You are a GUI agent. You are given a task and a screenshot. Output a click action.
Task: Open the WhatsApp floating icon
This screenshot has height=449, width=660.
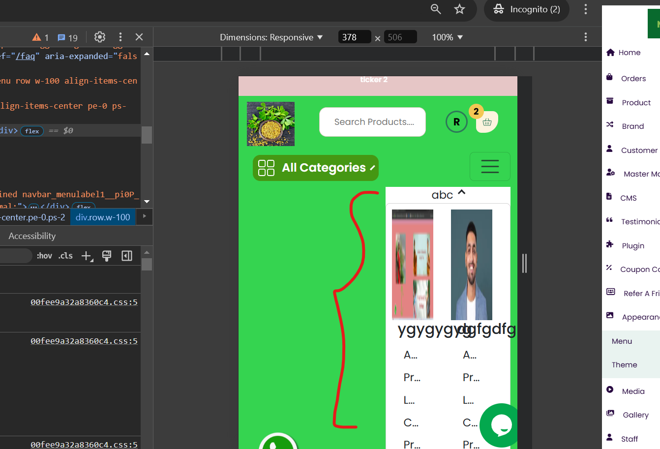(278, 442)
